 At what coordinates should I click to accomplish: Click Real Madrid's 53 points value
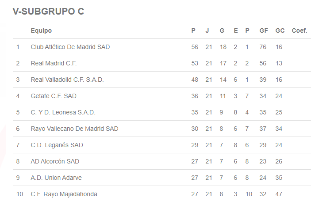195,63
